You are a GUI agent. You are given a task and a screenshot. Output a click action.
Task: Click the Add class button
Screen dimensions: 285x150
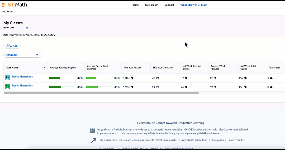tap(12, 46)
